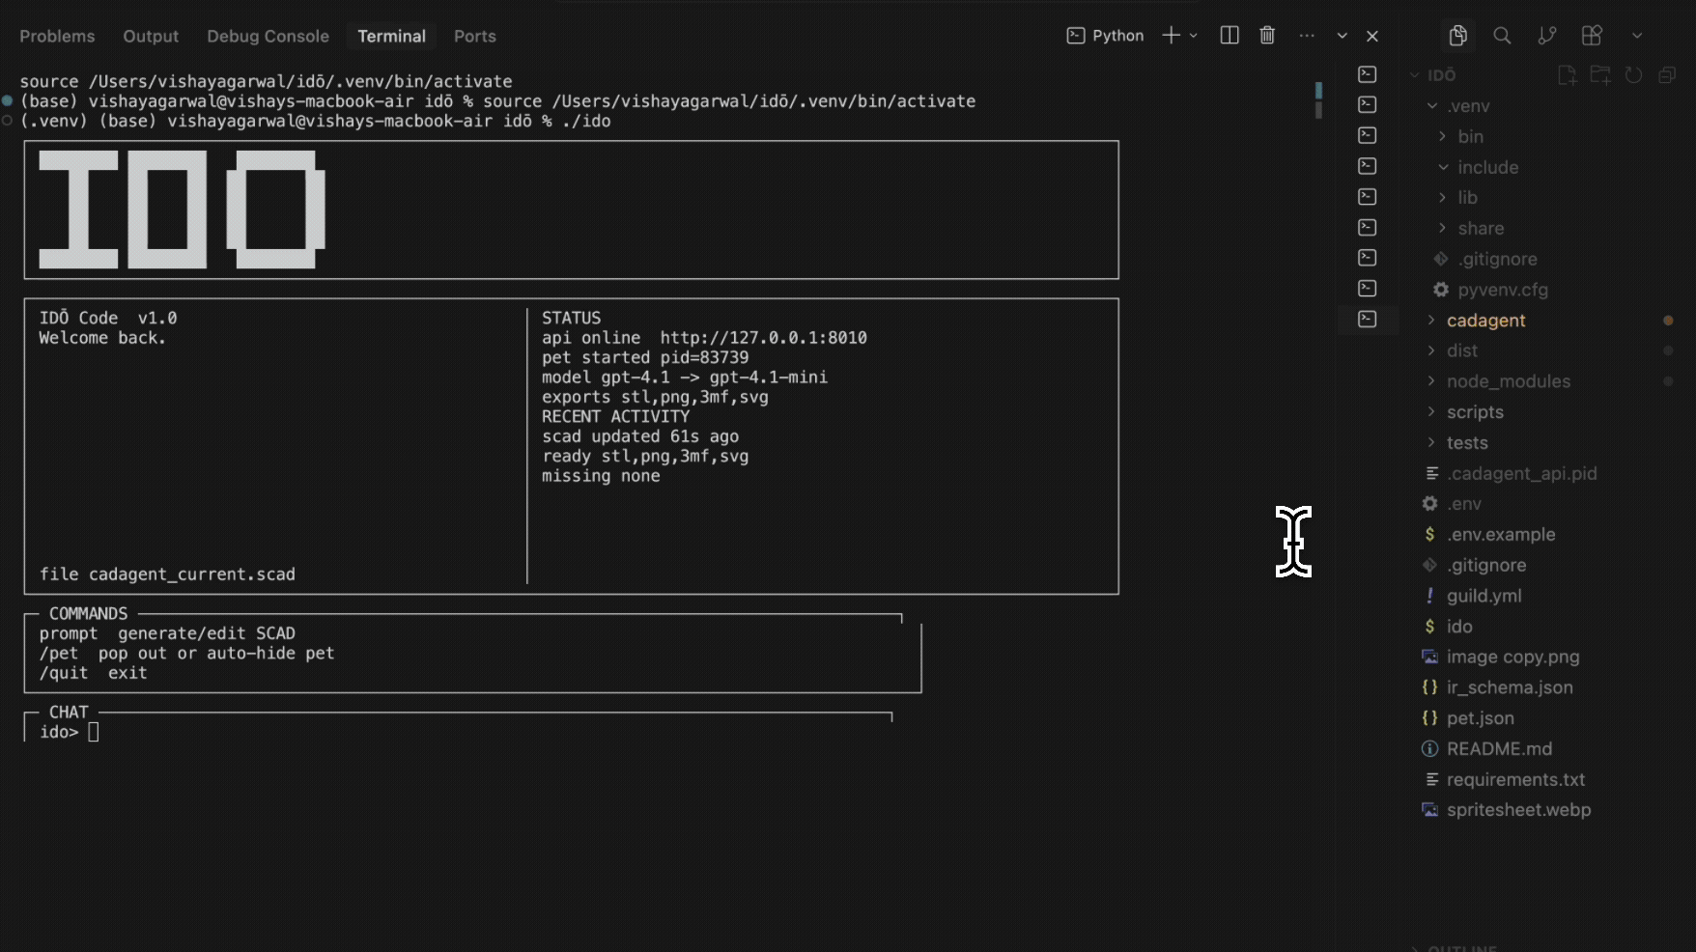This screenshot has width=1696, height=952.
Task: Click New File icon in explorer header
Action: (1567, 74)
